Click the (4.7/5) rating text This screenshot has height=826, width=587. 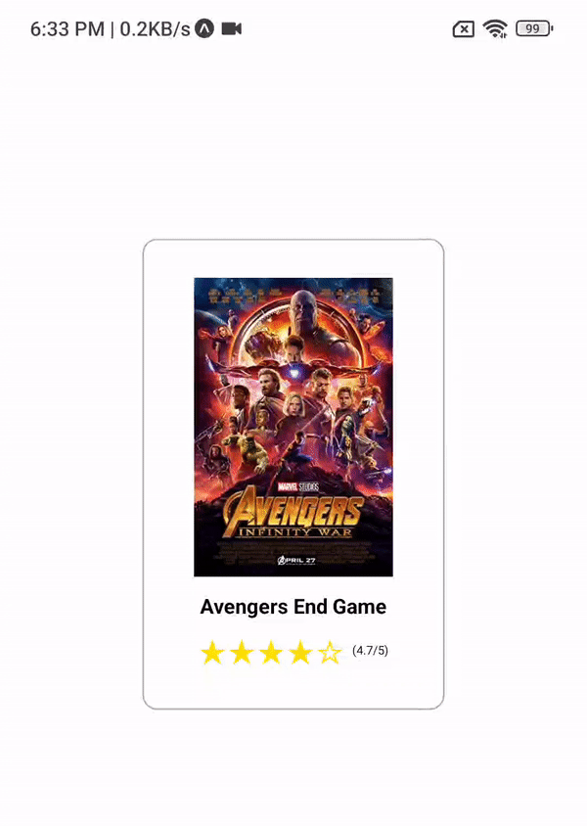coord(370,651)
